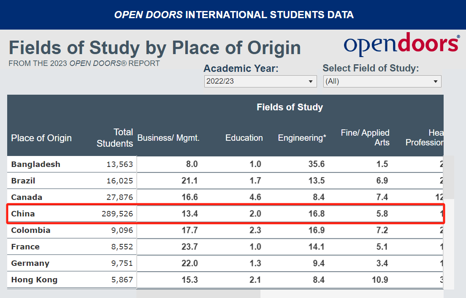Image resolution: width=466 pixels, height=298 pixels.
Task: Click Bangladesh Engineering value 35.6
Action: (x=317, y=164)
